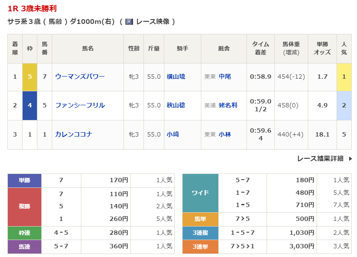Expand レース結果詳細 arrow
Viewport: 357px width, 257px height.
[350, 159]
